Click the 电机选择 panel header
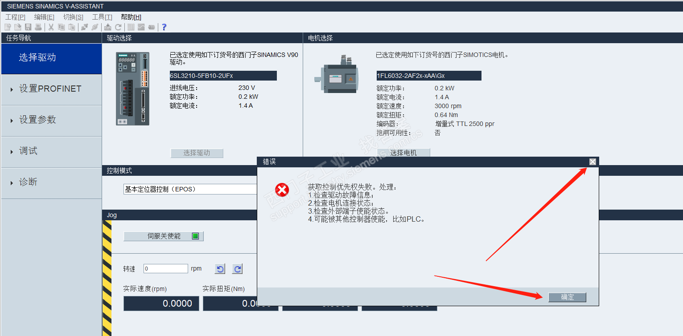The width and height of the screenshot is (683, 336). point(493,38)
